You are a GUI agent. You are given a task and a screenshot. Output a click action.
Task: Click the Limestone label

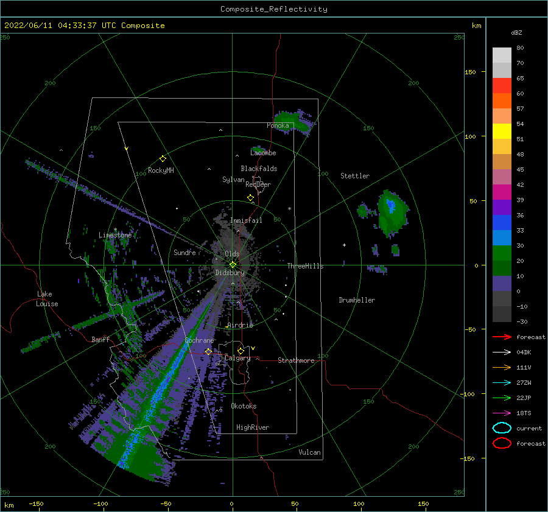click(115, 235)
